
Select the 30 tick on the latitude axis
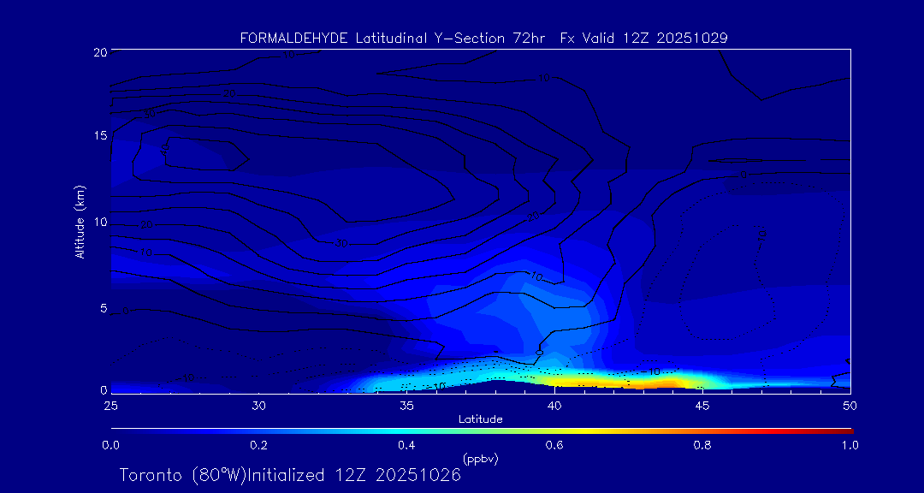pos(258,405)
